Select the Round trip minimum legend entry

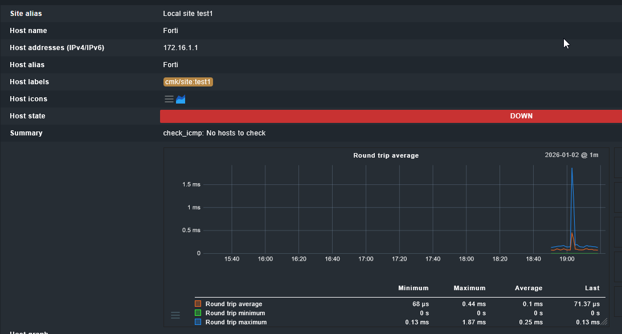(x=235, y=313)
